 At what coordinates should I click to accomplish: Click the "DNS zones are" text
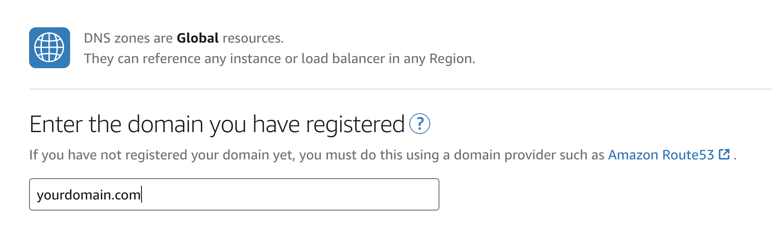click(128, 38)
